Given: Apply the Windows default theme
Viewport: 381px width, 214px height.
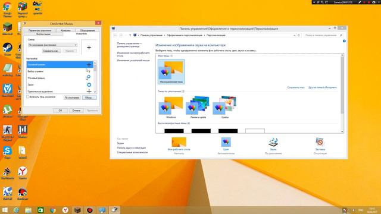Looking at the screenshot, I should [171, 107].
